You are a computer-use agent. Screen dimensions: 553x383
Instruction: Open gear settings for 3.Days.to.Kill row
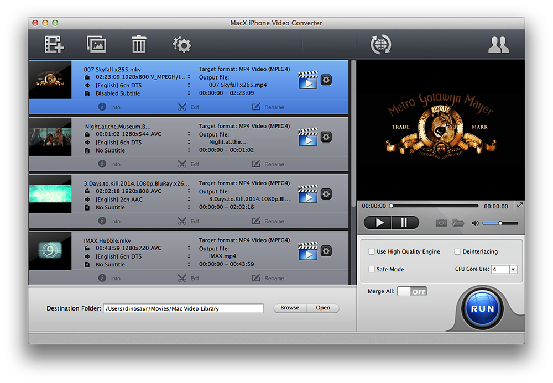coord(326,194)
